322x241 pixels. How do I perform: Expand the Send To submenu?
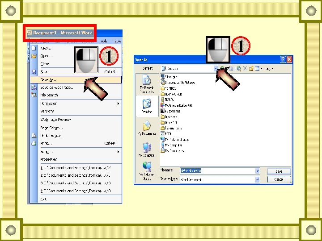coord(118,152)
